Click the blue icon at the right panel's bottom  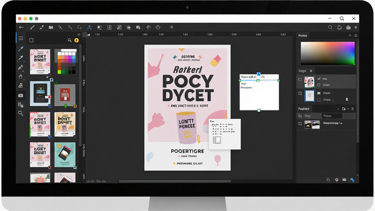tap(352, 180)
